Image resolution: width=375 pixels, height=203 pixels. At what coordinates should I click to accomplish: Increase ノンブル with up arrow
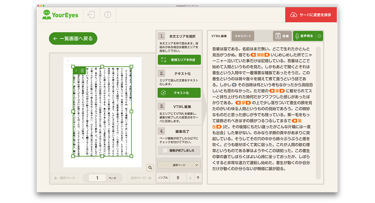(x=198, y=178)
